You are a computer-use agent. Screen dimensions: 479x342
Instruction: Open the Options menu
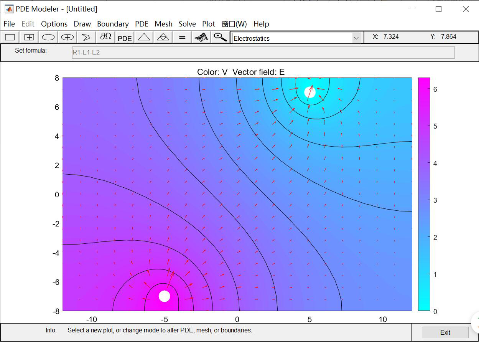54,24
